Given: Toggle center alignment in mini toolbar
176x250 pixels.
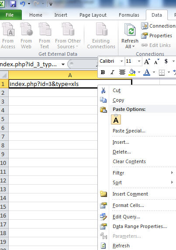Looking at the screenshot, I should click(122, 72).
